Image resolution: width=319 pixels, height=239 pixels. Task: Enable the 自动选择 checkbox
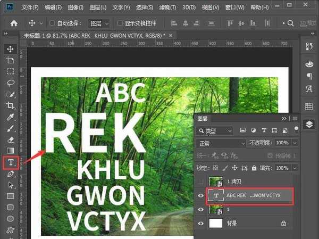tap(52, 23)
